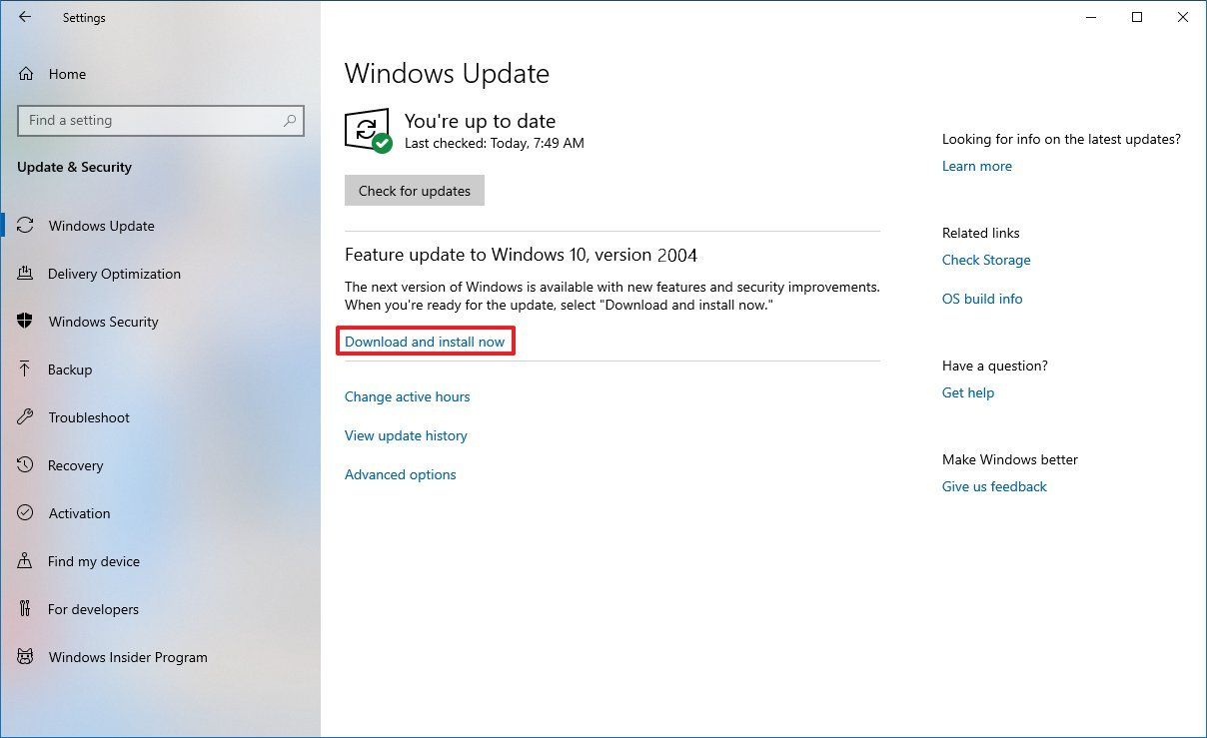Click inside the Find a setting search box
Viewport: 1207px width, 738px height.
point(150,120)
